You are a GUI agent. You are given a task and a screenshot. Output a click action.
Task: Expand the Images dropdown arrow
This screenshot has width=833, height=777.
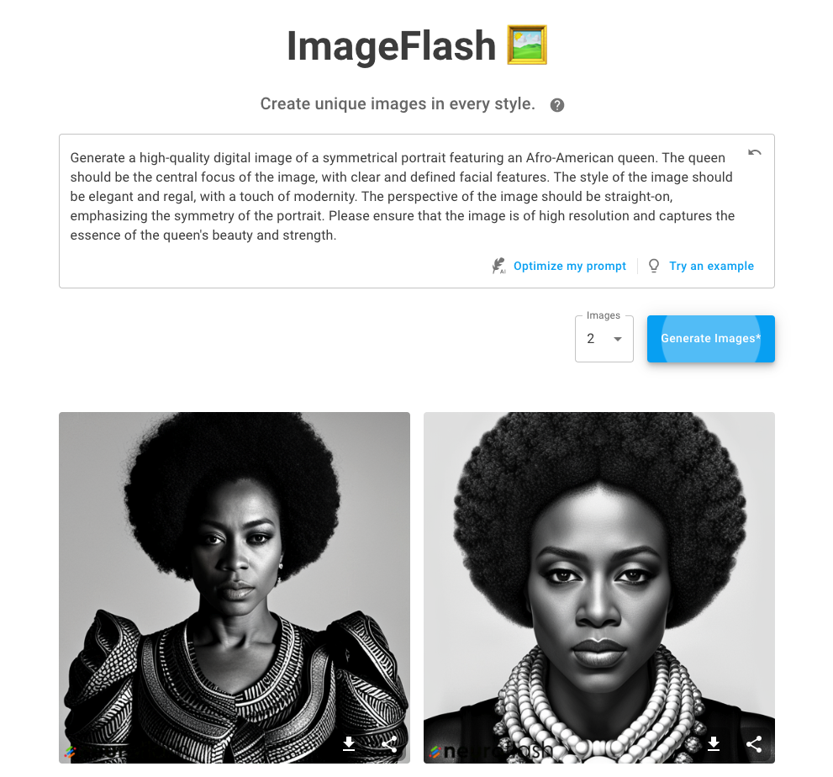[617, 339]
